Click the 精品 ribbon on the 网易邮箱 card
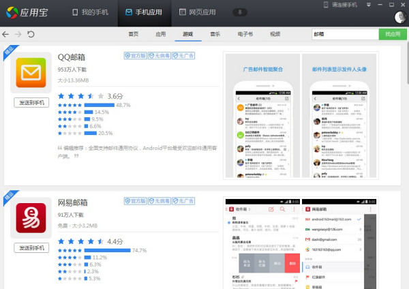The height and width of the screenshot is (289, 409). tap(10, 197)
